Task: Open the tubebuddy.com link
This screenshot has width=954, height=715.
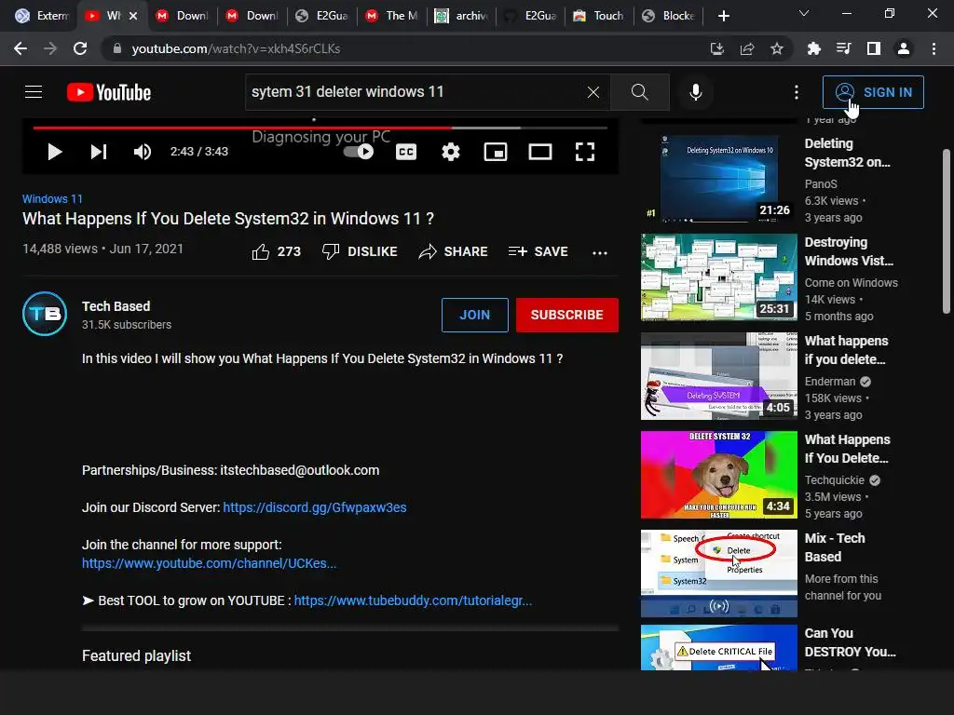Action: (x=413, y=600)
